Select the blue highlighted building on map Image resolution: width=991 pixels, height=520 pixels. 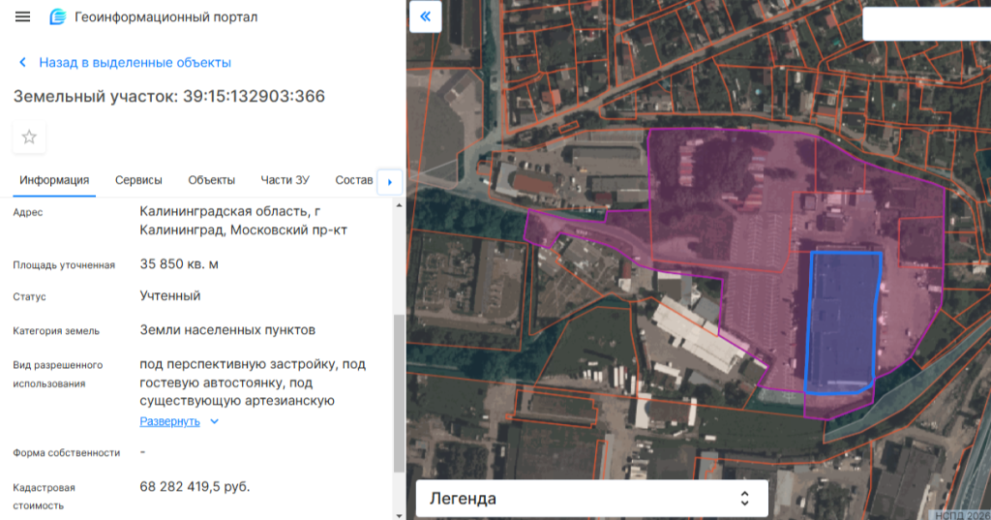pyautogui.click(x=840, y=321)
